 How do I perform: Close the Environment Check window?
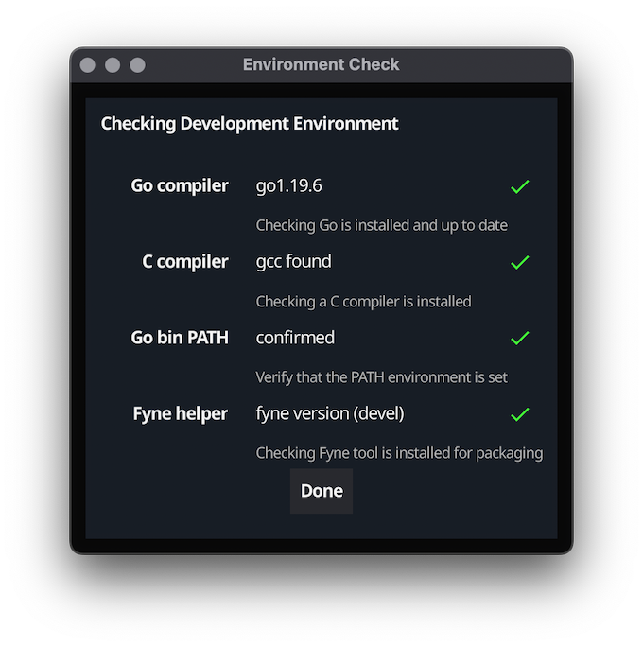coord(87,64)
